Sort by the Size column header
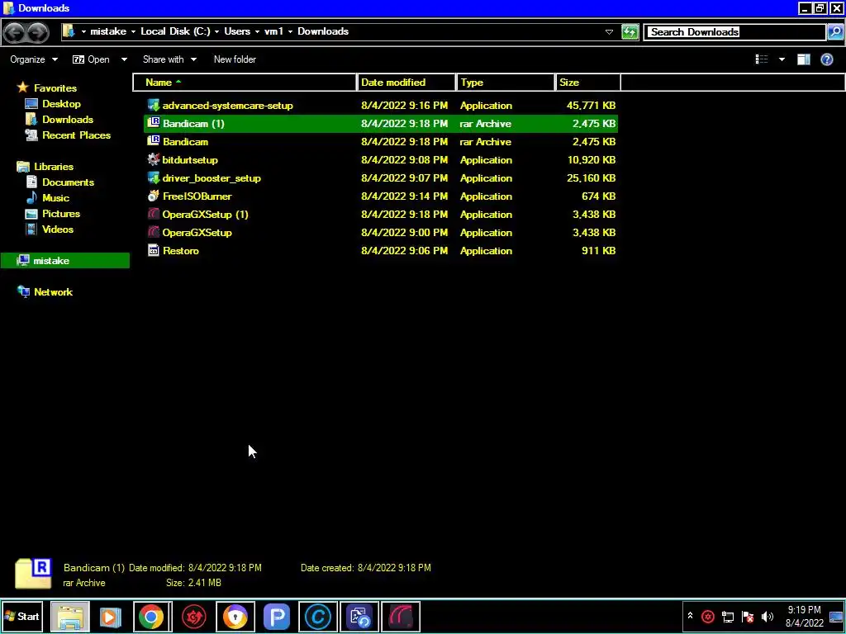 [x=588, y=83]
